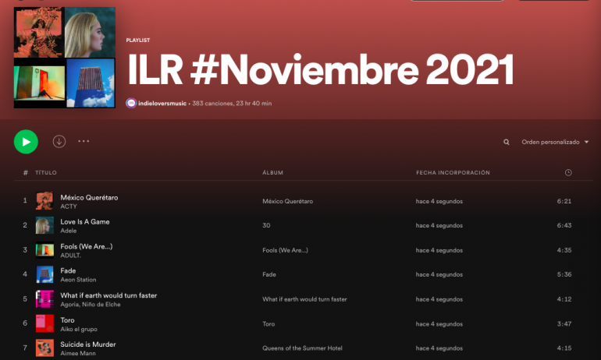The height and width of the screenshot is (360, 601).
Task: Open the artist Adele
Action: tap(68, 231)
